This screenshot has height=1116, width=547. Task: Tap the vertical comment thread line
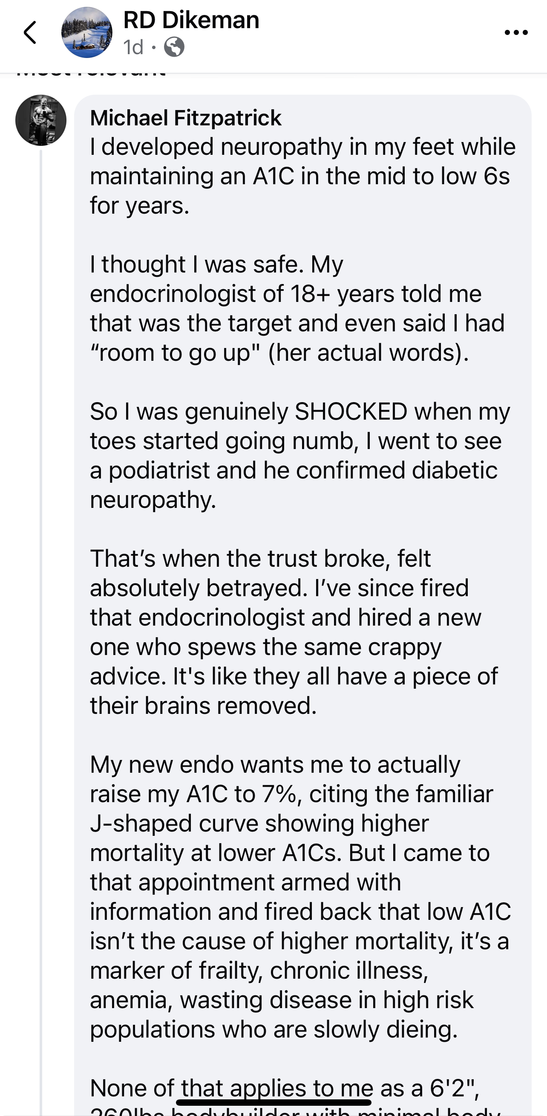click(x=41, y=606)
